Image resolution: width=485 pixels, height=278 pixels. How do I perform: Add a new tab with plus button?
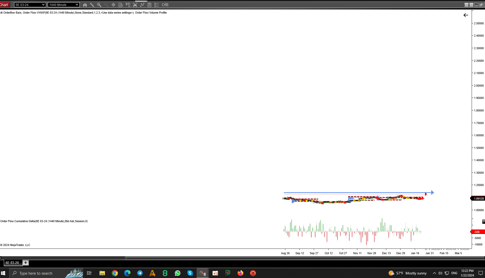(26, 263)
